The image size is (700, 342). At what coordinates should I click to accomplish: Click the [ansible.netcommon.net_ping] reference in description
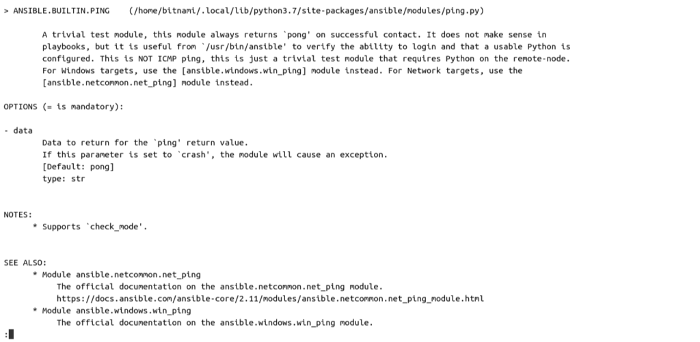pyautogui.click(x=109, y=83)
